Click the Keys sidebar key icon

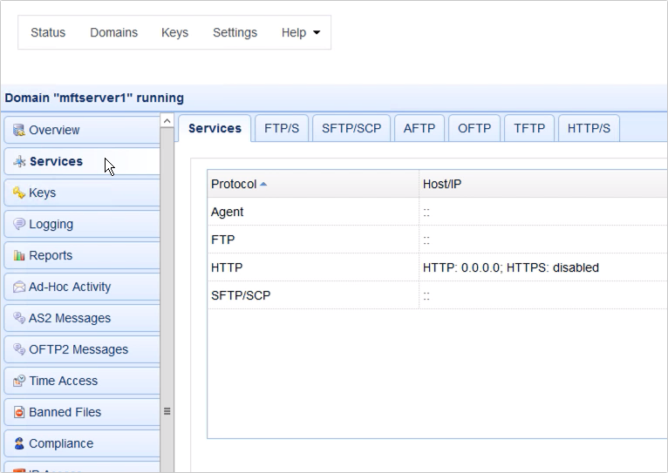[19, 193]
